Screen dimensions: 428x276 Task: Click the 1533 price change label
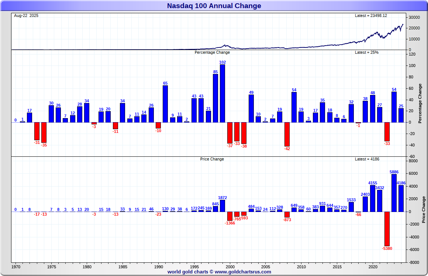pyautogui.click(x=351, y=200)
